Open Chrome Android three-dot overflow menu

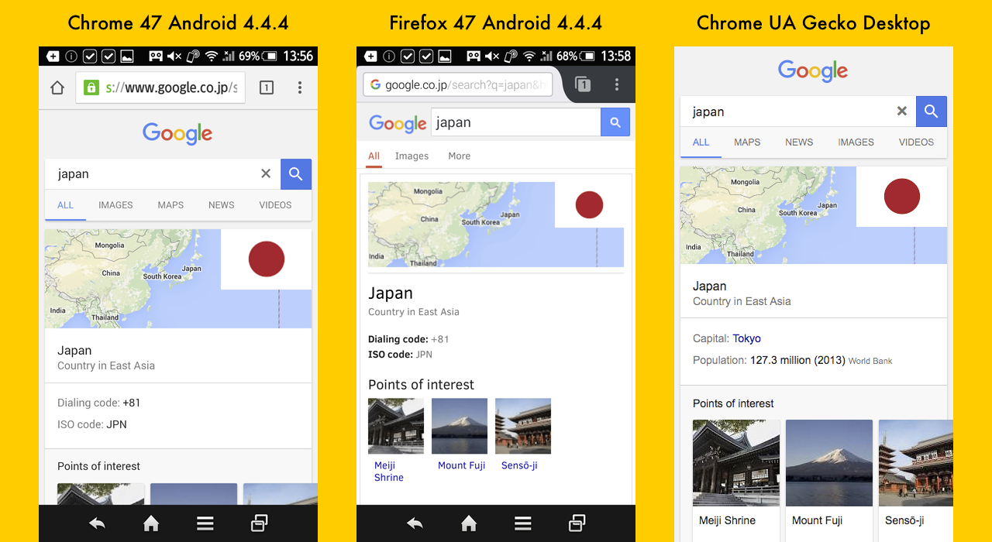(300, 87)
